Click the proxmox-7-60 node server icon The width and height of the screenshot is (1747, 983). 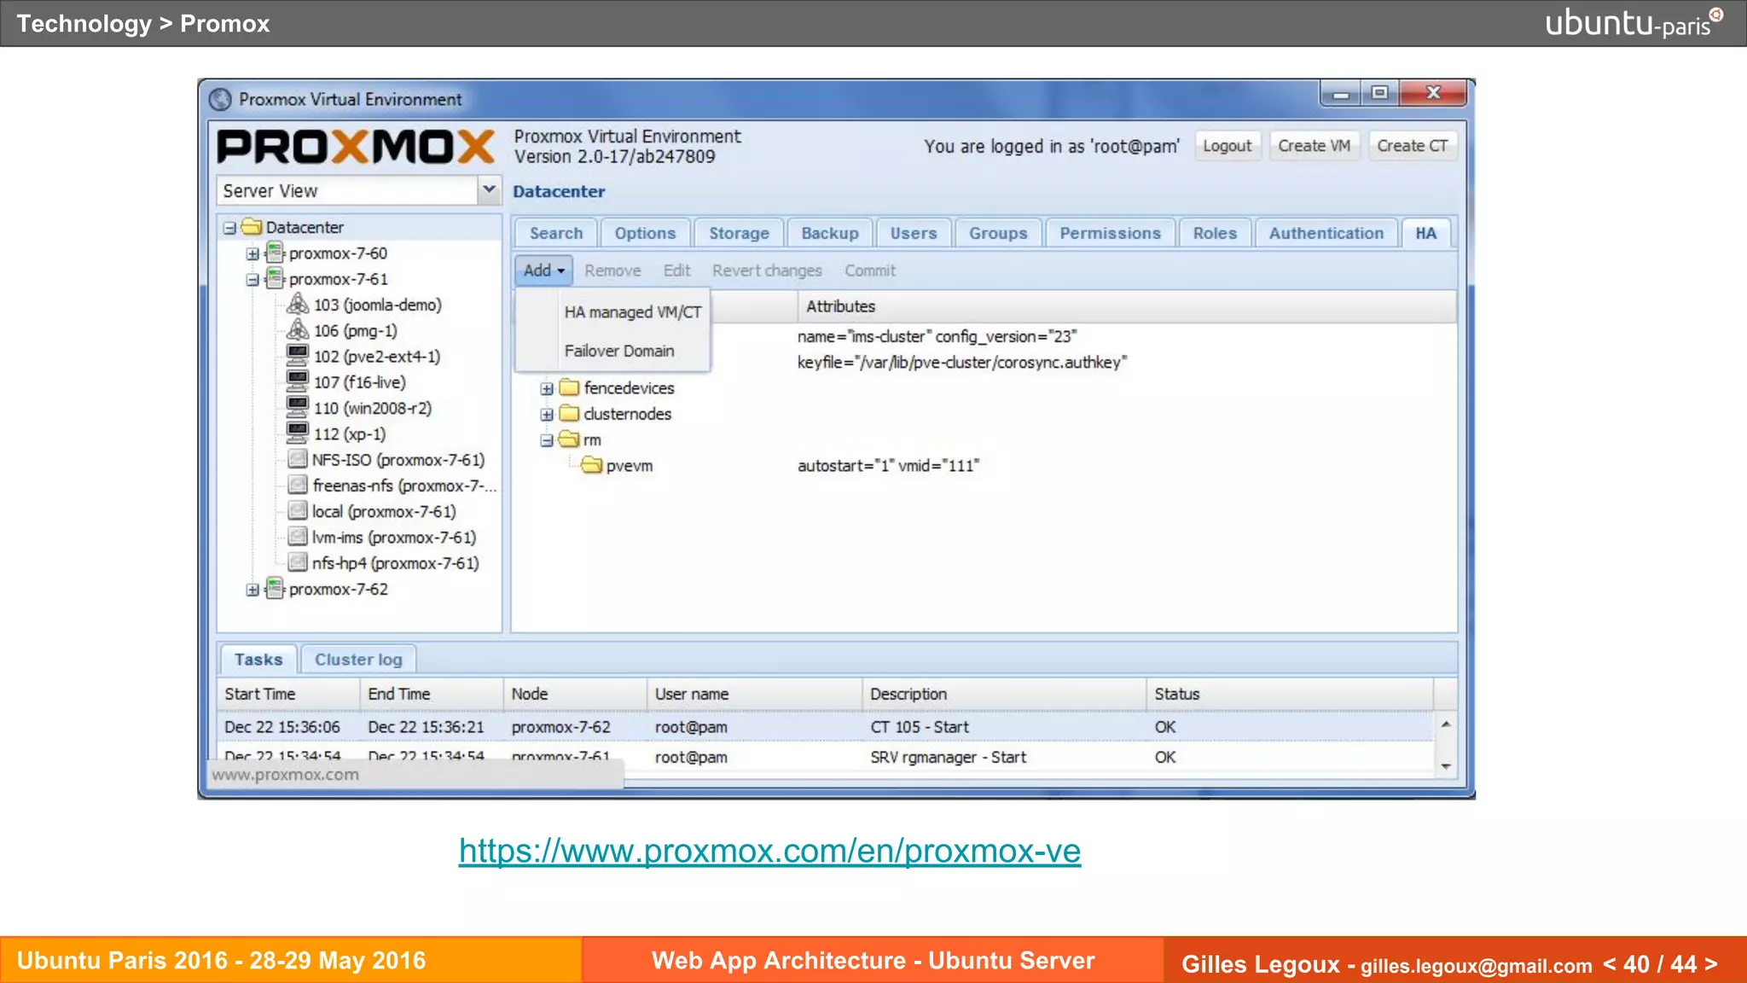(x=275, y=253)
